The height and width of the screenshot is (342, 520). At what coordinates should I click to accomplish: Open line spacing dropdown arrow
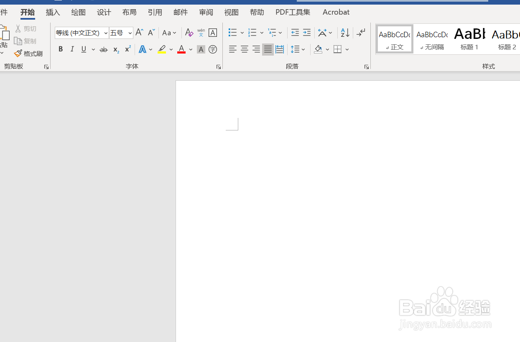pyautogui.click(x=303, y=49)
